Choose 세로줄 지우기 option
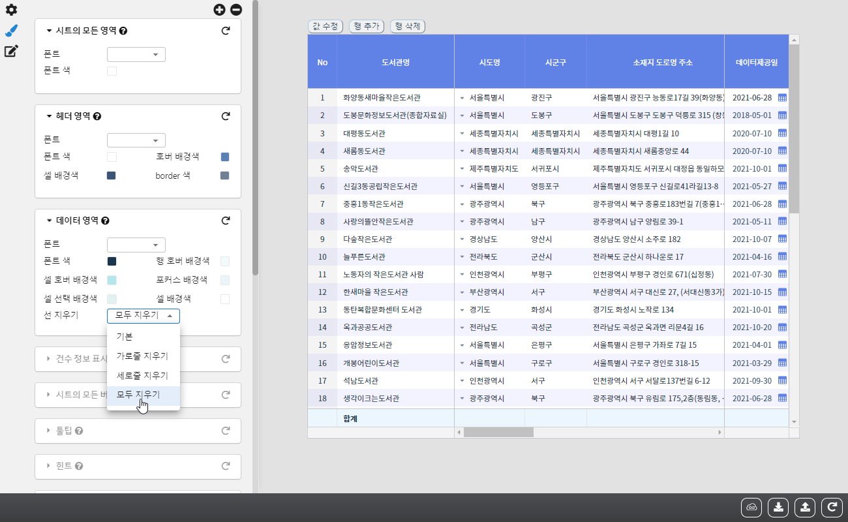 pyautogui.click(x=142, y=376)
